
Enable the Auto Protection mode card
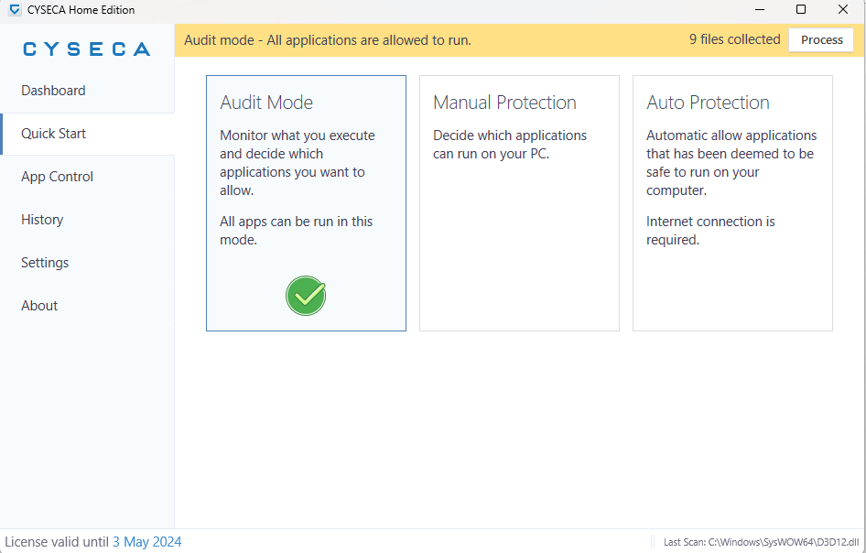(x=732, y=203)
